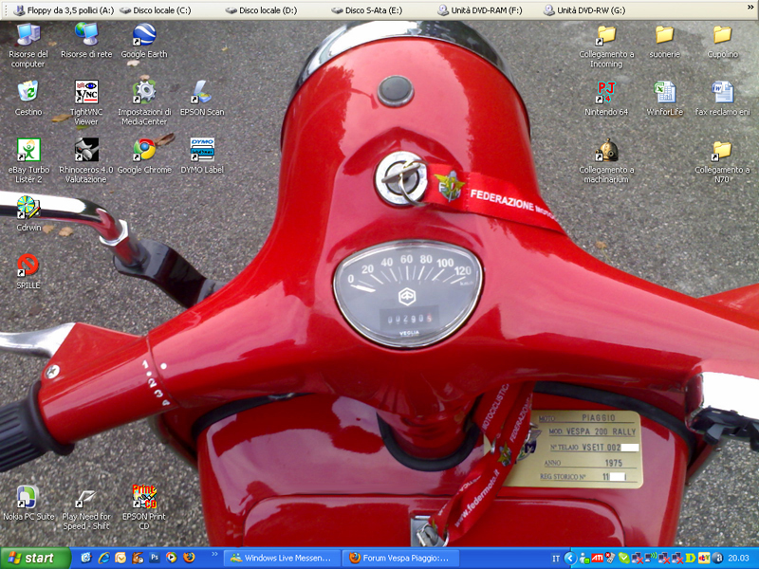759x569 pixels.
Task: Open Impostazioni di MediaCenter shortcut
Action: coord(144,103)
